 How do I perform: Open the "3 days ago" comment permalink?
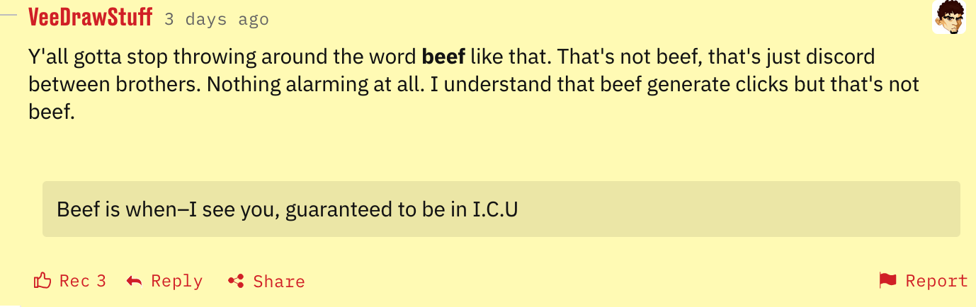(216, 19)
